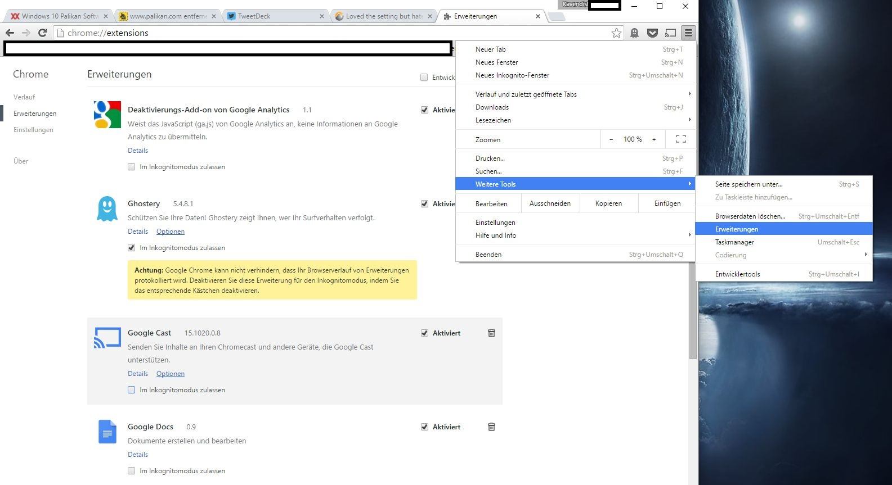Screen dimensions: 892x485
Task: Remove Google Docs extension with trash icon
Action: click(x=491, y=427)
